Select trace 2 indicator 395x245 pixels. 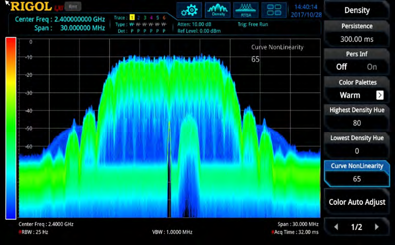[138, 18]
